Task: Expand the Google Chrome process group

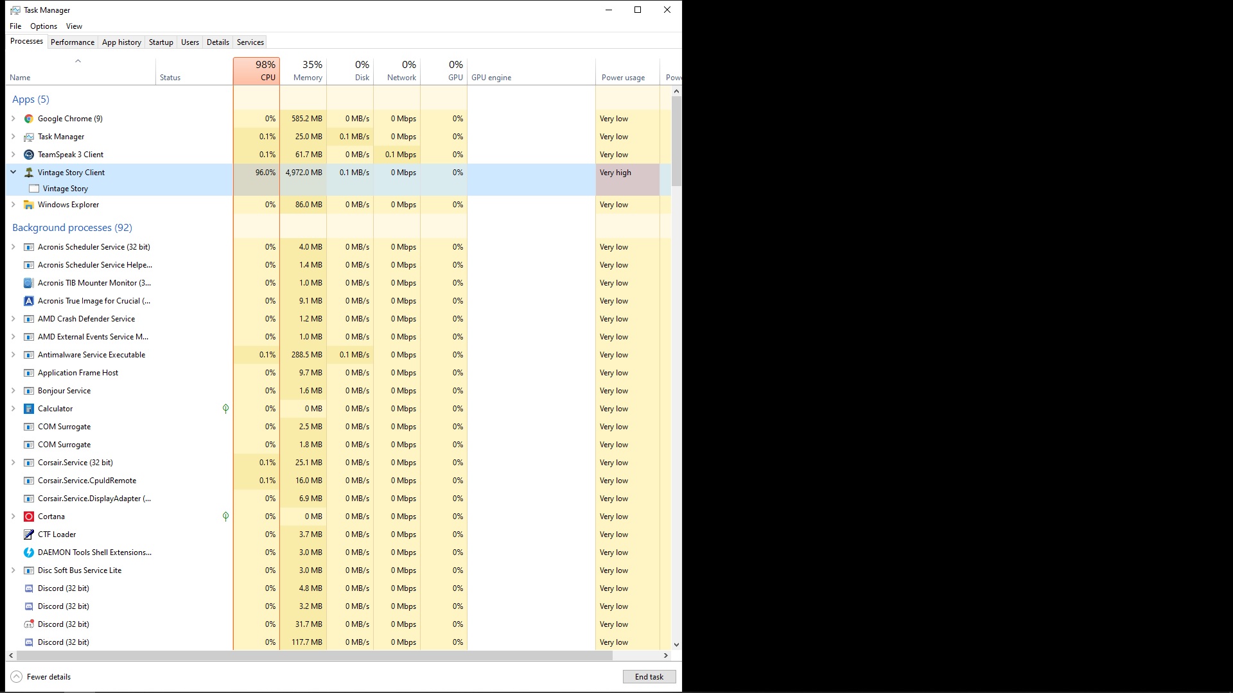Action: click(13, 119)
